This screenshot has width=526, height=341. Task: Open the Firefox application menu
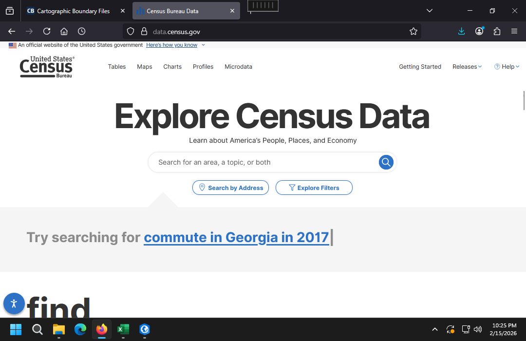coord(514,32)
